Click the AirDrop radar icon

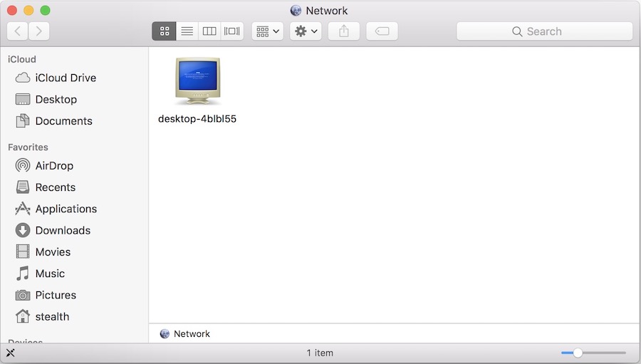point(23,165)
